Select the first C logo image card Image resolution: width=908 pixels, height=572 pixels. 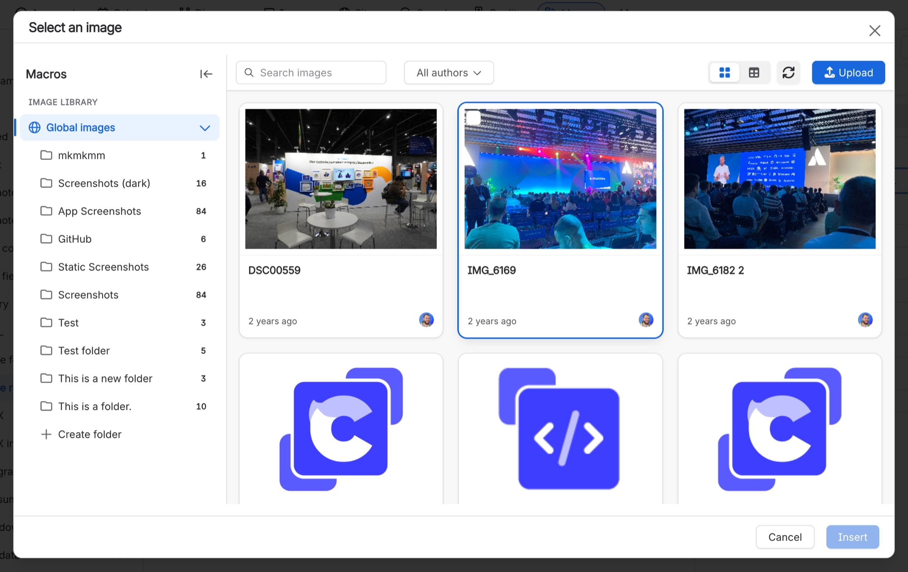(x=341, y=429)
